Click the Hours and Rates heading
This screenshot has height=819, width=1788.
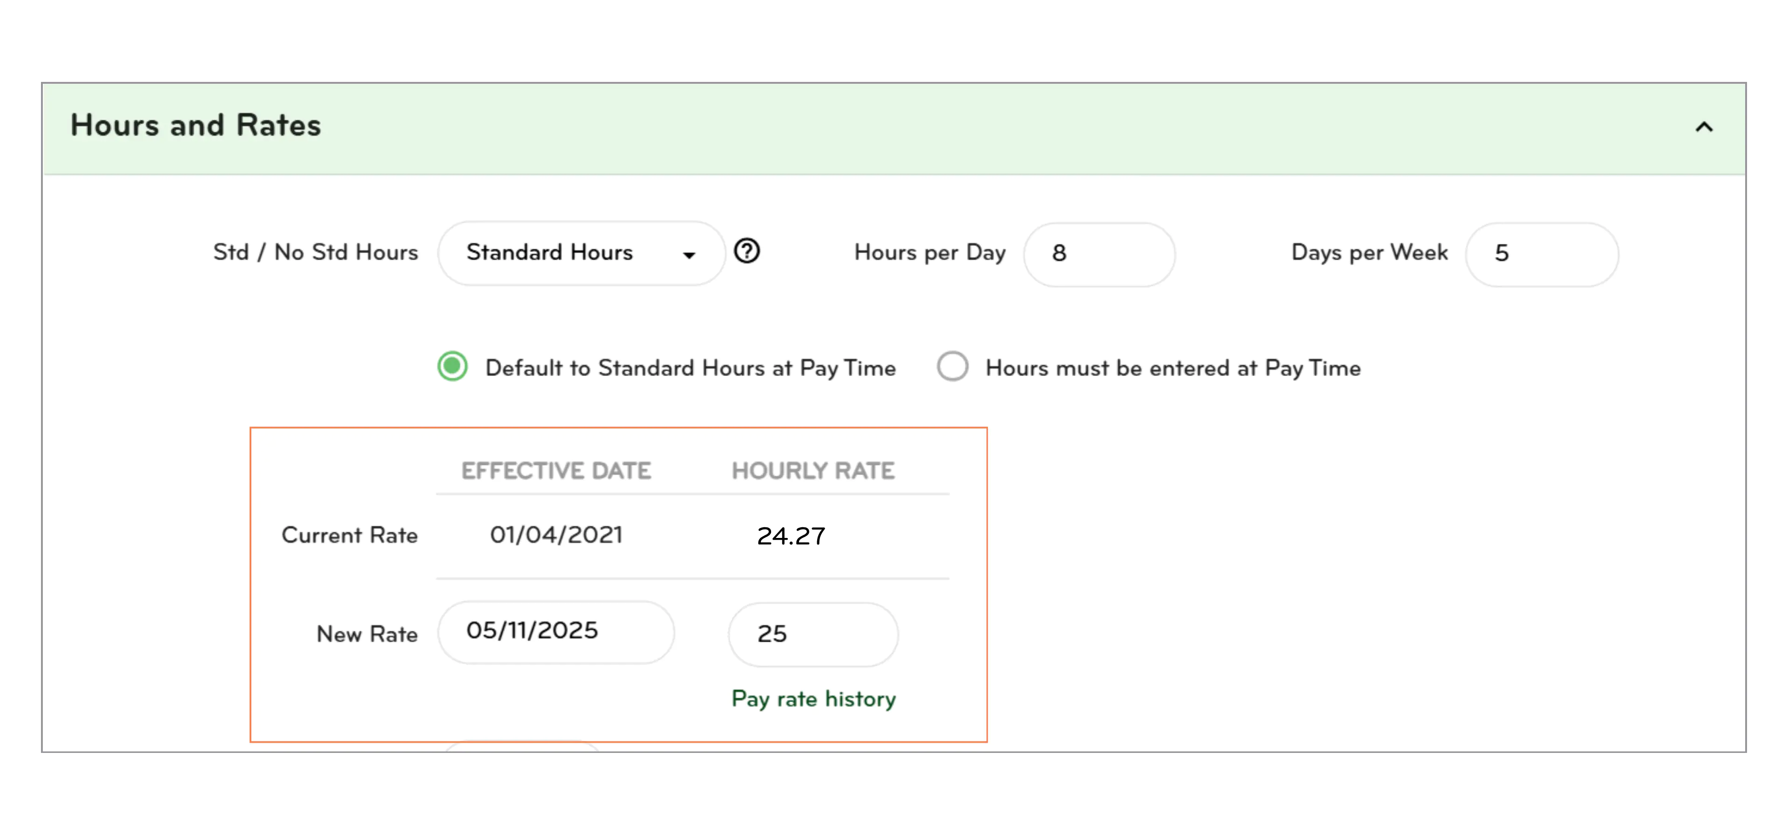(196, 126)
